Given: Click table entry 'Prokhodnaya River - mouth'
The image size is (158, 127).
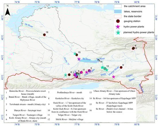Looking at the screenshot, I should pyautogui.click(x=70, y=92).
